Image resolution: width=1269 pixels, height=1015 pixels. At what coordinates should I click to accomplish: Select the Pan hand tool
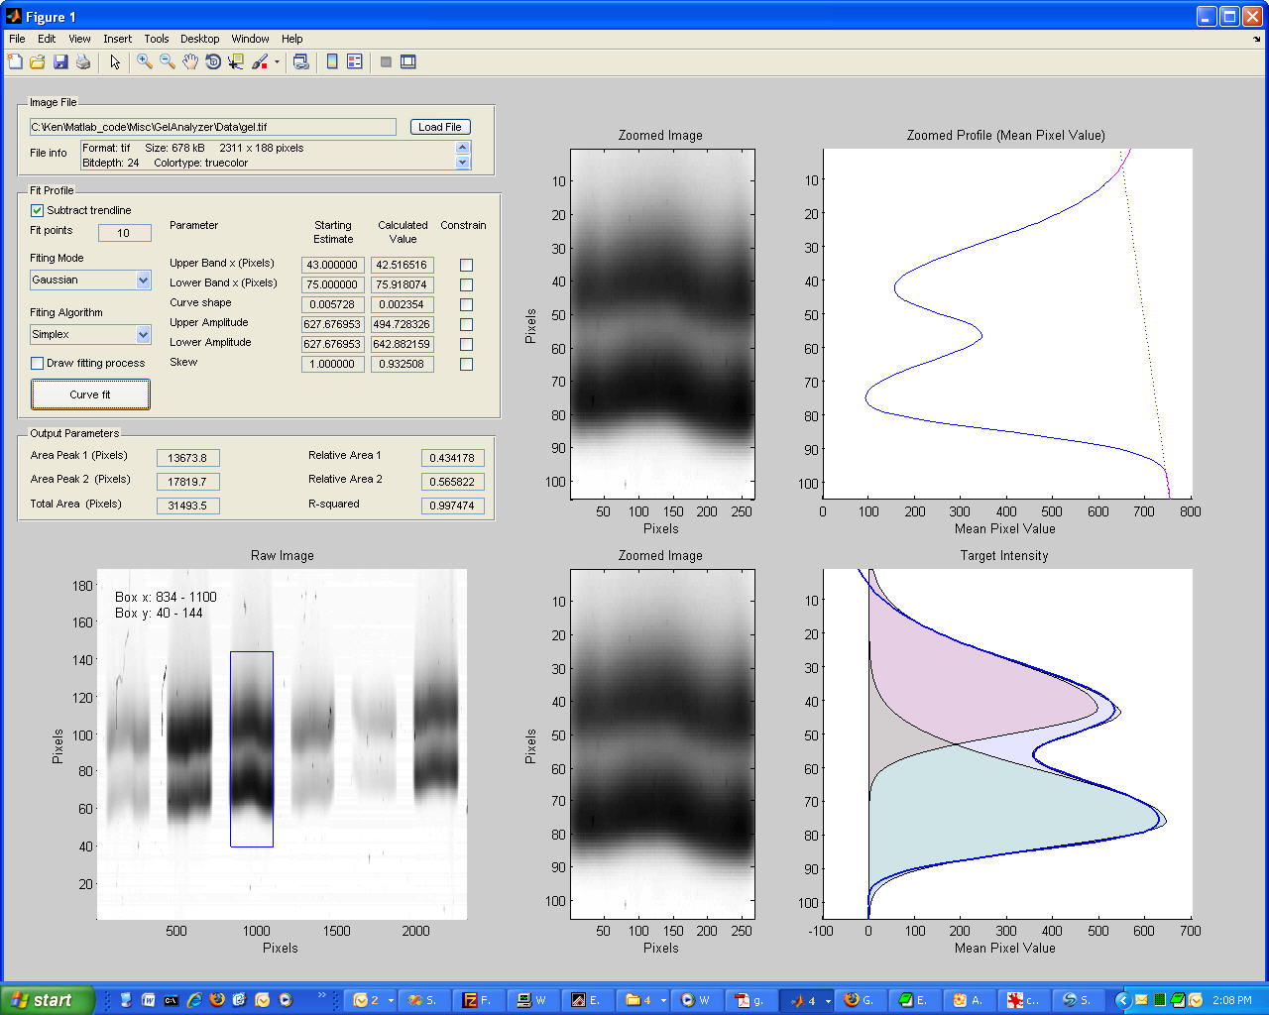pos(190,61)
